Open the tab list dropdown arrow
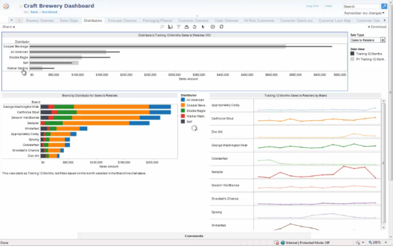393x246 pixels. [12, 20]
